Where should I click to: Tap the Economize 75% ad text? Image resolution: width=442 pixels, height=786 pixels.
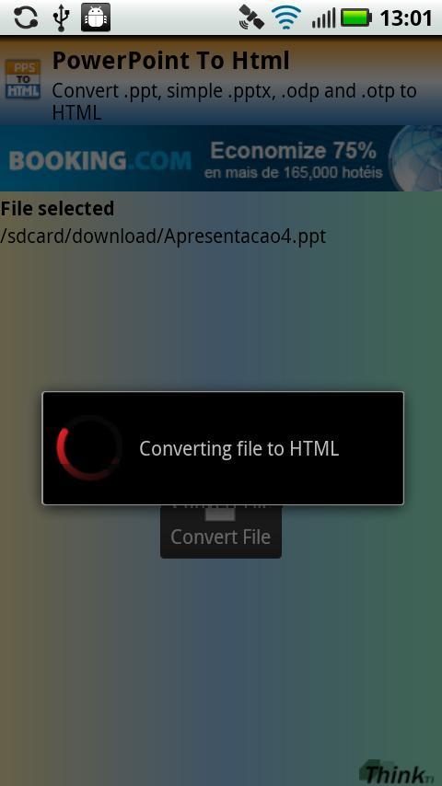point(294,150)
